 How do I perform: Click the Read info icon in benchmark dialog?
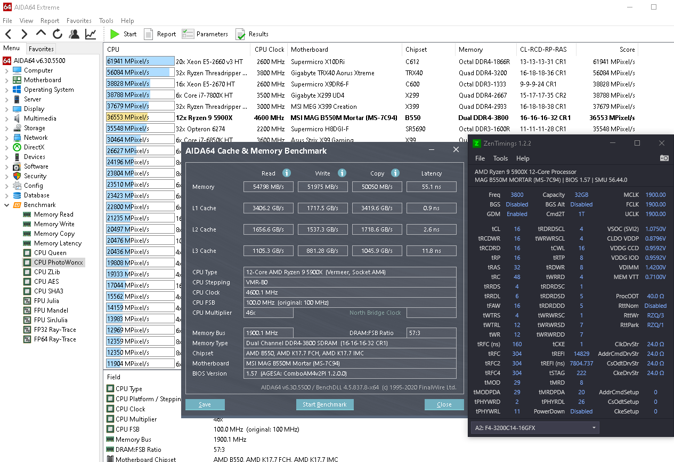(x=287, y=173)
